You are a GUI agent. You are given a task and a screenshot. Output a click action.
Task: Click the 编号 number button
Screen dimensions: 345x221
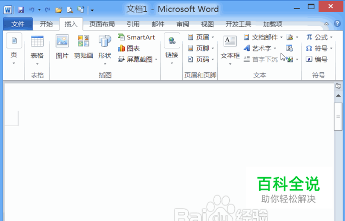point(317,59)
